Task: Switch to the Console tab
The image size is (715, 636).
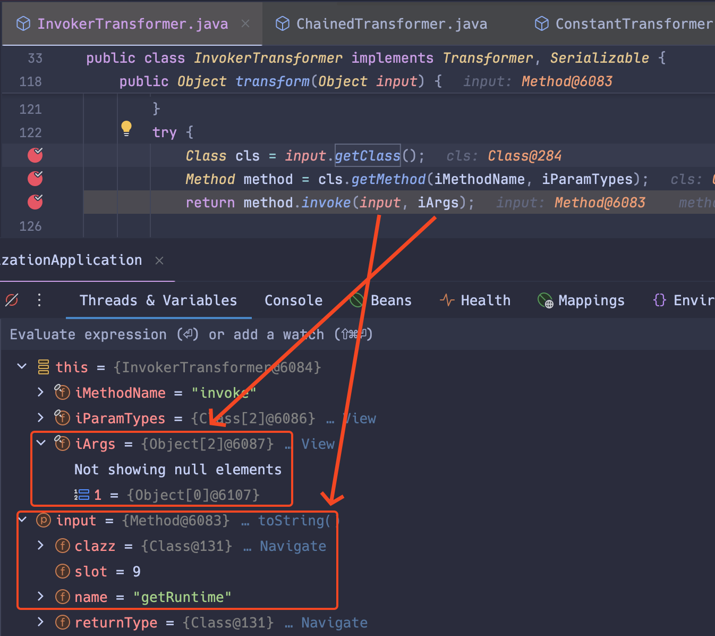Action: pos(293,300)
